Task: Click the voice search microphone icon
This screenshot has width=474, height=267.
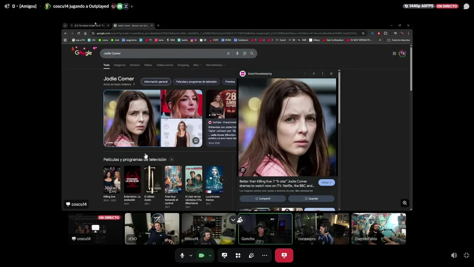Action: click(237, 53)
